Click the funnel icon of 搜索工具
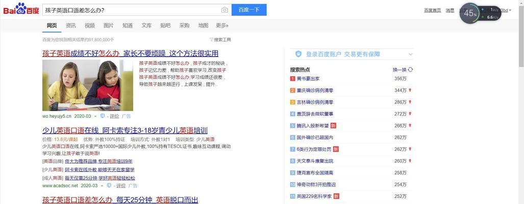 pyautogui.click(x=211, y=40)
